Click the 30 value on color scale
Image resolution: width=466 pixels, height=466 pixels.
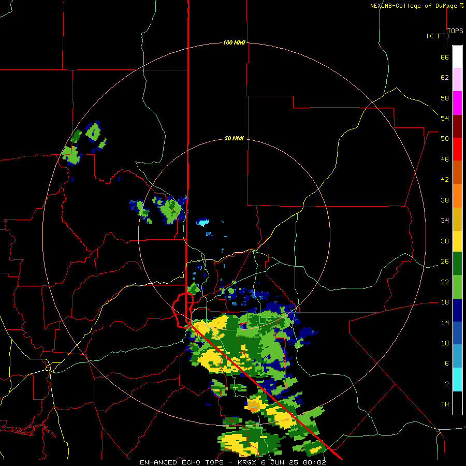pyautogui.click(x=445, y=241)
